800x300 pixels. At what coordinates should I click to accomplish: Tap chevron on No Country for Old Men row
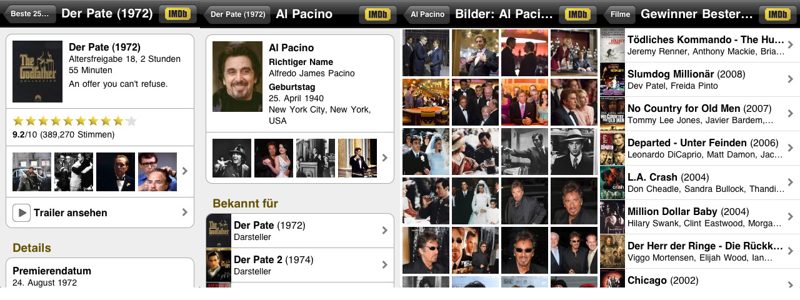pos(791,114)
